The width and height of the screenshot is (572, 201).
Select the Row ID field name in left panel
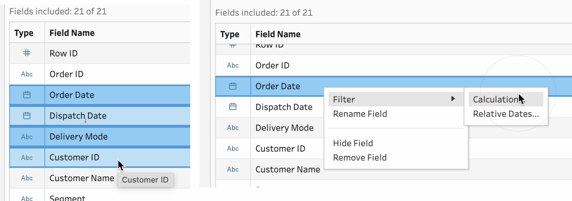64,53
